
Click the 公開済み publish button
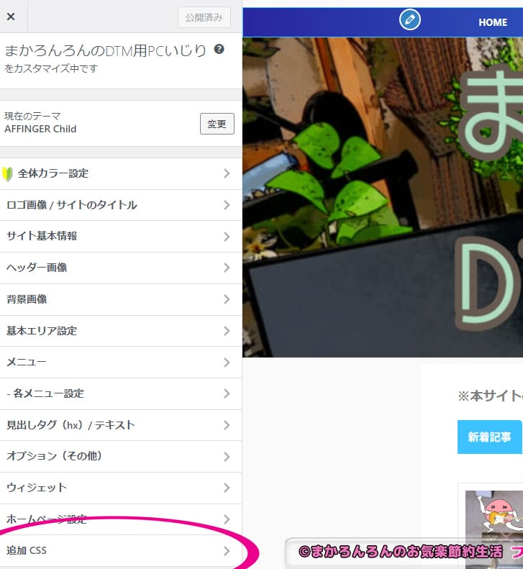point(204,17)
